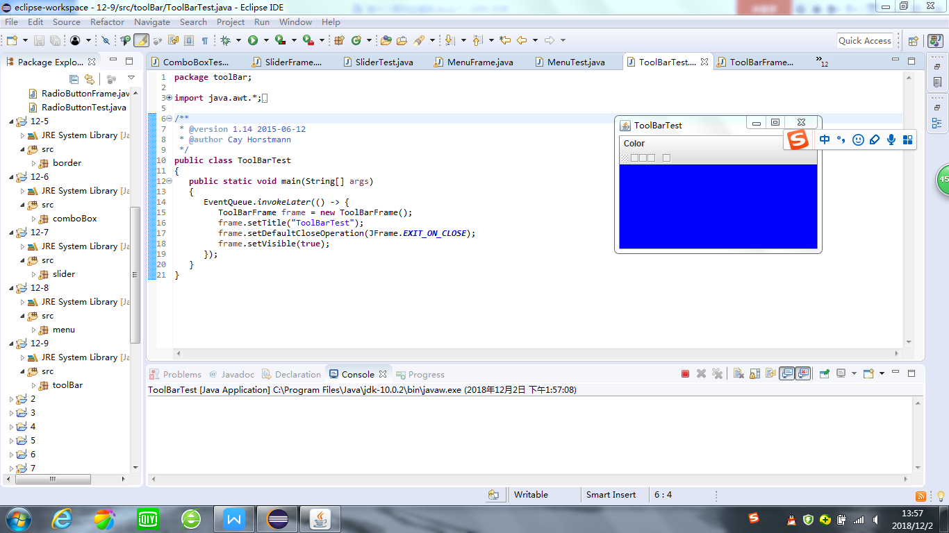The width and height of the screenshot is (949, 533).
Task: Toggle Sogou Chinese/English input mode
Action: (825, 139)
